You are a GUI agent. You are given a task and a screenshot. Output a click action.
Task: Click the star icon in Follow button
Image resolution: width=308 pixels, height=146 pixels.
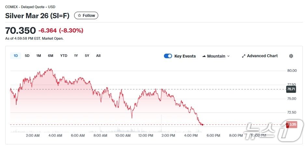pyautogui.click(x=79, y=16)
